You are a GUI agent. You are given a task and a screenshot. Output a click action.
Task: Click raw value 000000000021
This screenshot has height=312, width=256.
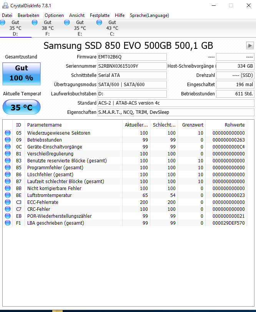point(229,216)
